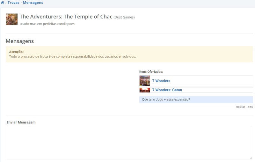The height and width of the screenshot is (162, 255).
Task: Go to the Mensagens breadcrumb link
Action: (33, 3)
